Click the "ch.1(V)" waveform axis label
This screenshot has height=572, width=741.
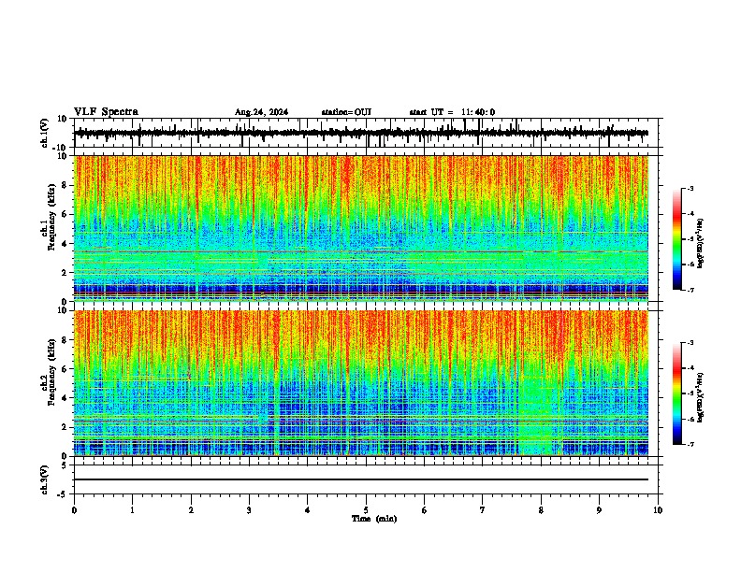click(45, 133)
